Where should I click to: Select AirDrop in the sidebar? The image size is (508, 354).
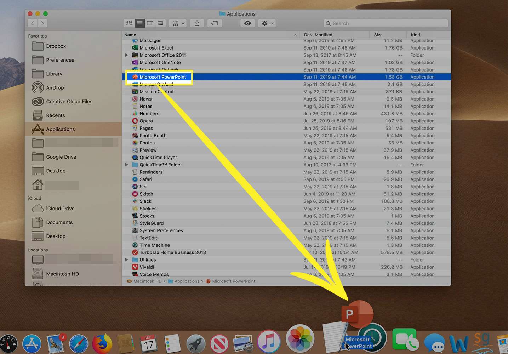[73, 87]
